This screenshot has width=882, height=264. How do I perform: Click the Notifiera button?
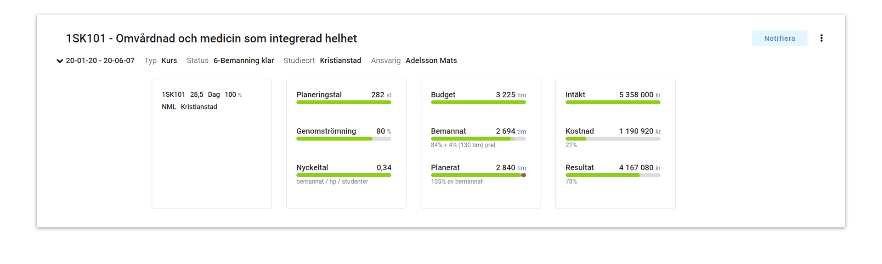pyautogui.click(x=779, y=38)
